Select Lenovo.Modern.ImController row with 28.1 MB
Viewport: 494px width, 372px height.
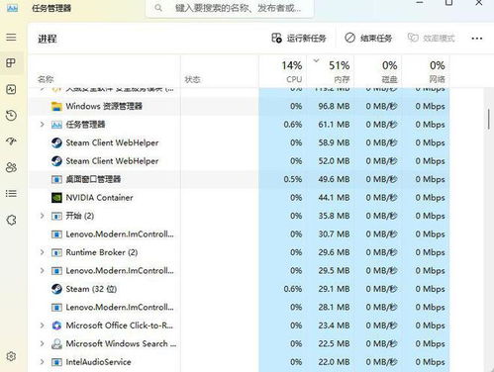(x=239, y=307)
